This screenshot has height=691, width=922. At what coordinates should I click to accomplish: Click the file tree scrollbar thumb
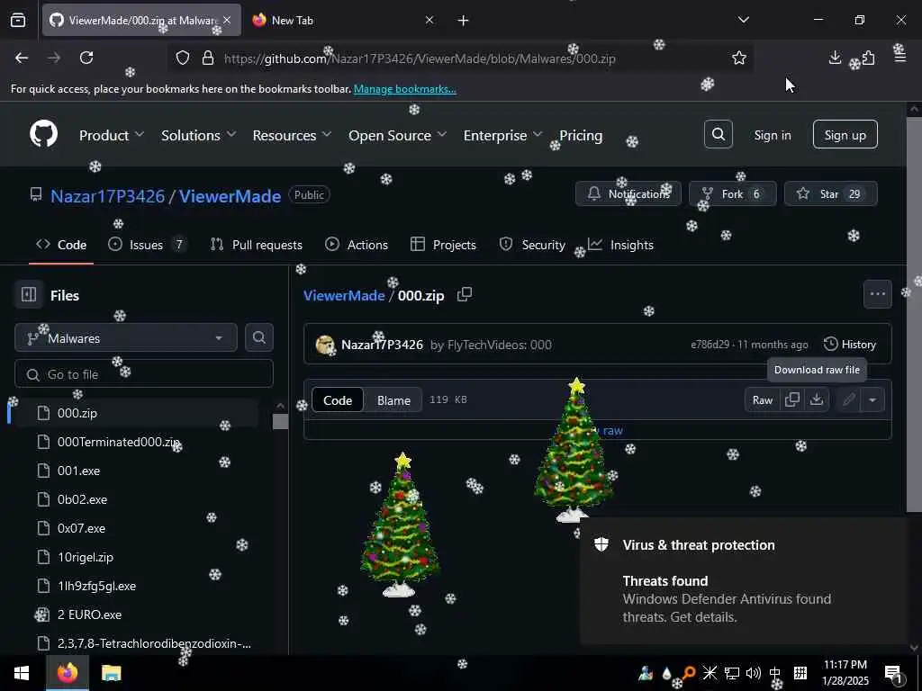point(281,421)
